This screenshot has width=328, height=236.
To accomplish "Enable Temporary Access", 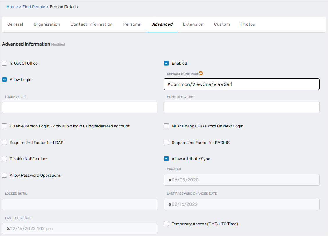I will 166,224.
